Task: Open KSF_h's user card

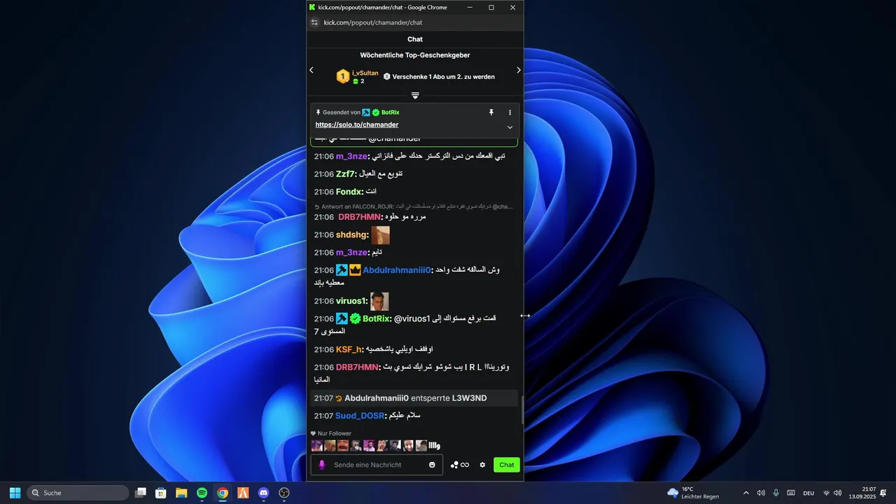Action: pos(349,349)
